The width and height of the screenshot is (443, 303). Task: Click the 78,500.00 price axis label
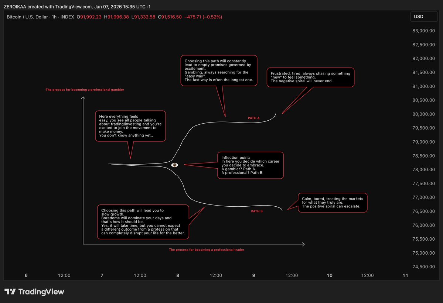coord(423,156)
